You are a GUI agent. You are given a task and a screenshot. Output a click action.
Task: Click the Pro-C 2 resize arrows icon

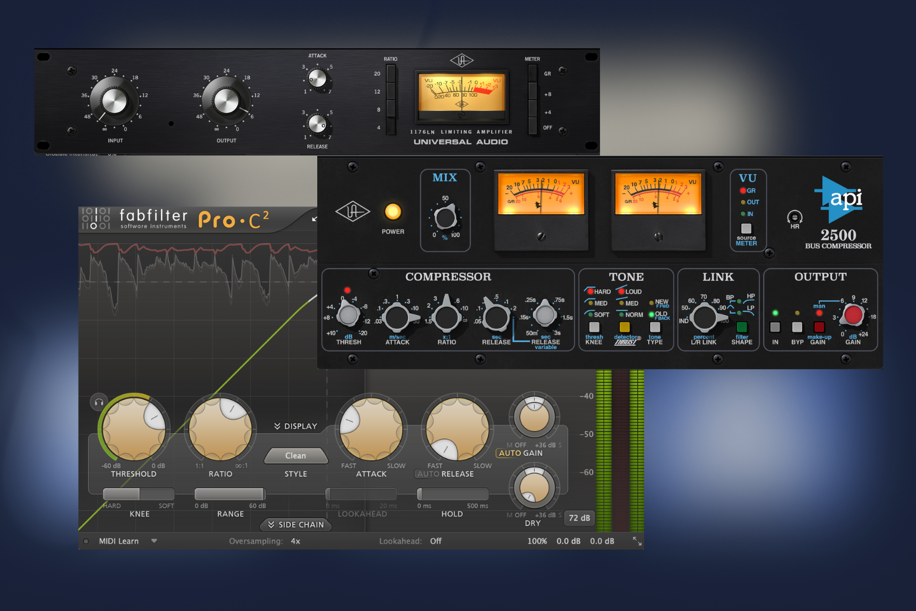pos(637,541)
